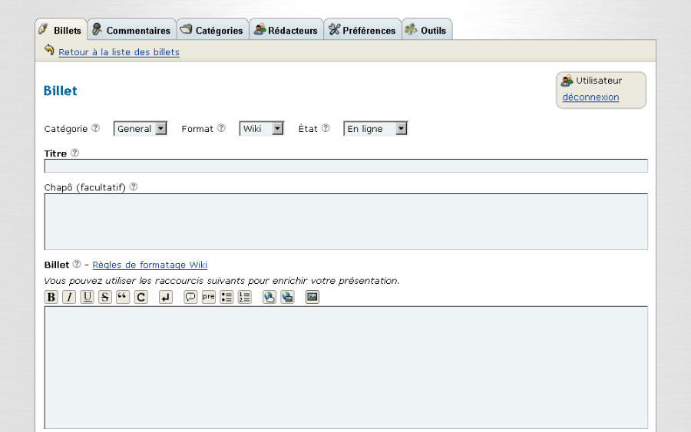
Task: Switch to the Commentaires tab
Action: pos(131,30)
